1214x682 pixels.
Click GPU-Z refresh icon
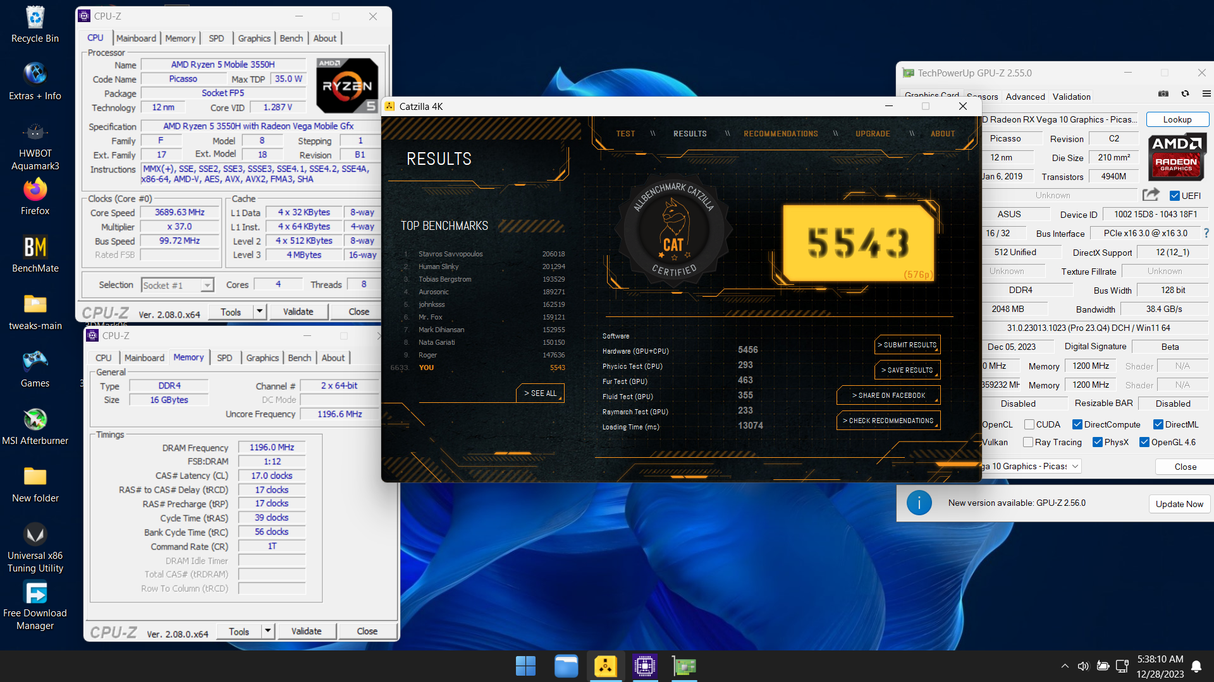click(x=1185, y=93)
